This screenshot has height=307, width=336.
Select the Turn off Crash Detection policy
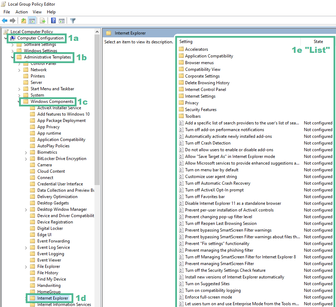[208, 143]
